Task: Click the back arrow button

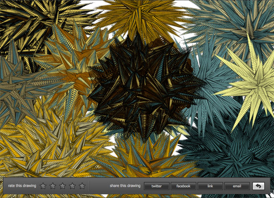Action: [258, 186]
